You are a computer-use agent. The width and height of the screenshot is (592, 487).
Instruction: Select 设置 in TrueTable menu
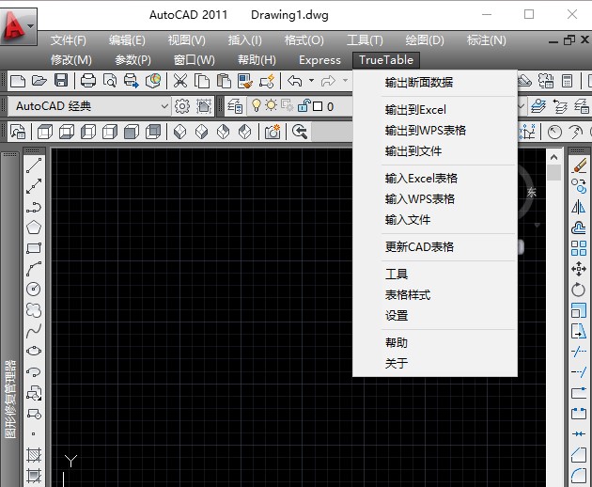point(434,315)
